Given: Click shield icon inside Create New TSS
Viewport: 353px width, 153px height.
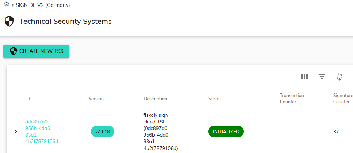Looking at the screenshot, I should click(x=14, y=51).
